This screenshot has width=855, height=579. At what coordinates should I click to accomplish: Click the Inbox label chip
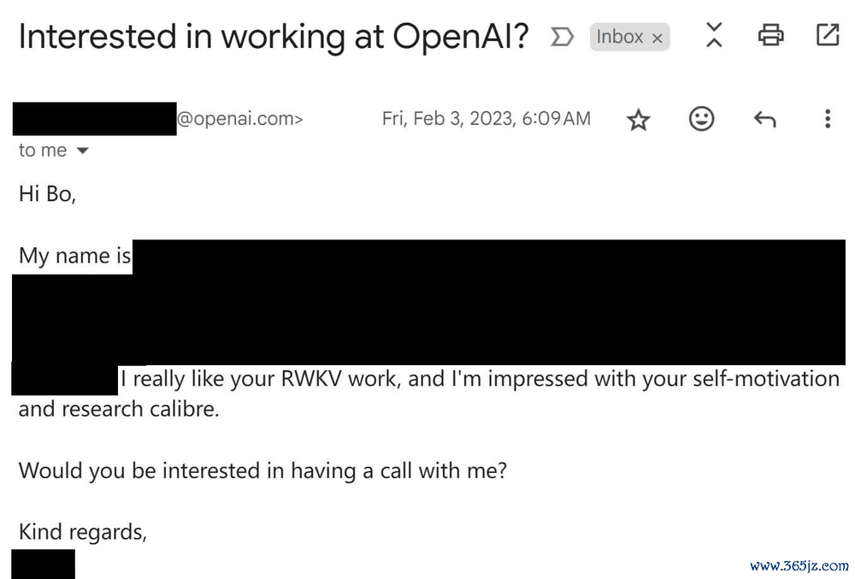tap(620, 37)
